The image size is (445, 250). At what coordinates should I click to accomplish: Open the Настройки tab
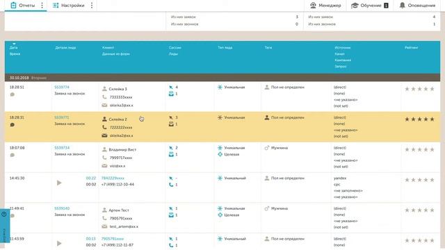click(69, 6)
